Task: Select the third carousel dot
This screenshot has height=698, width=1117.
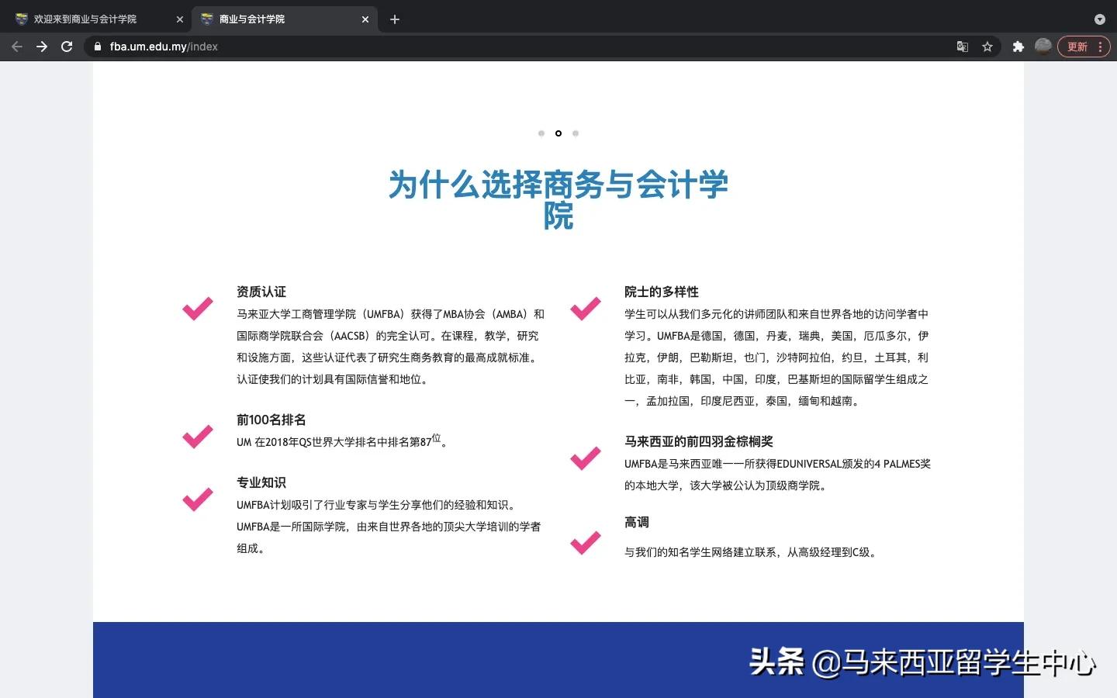Action: coord(576,133)
